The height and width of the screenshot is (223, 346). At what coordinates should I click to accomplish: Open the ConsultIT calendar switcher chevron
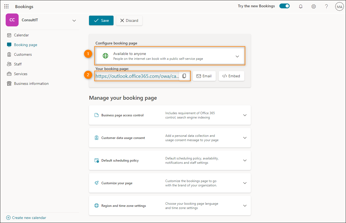[74, 20]
